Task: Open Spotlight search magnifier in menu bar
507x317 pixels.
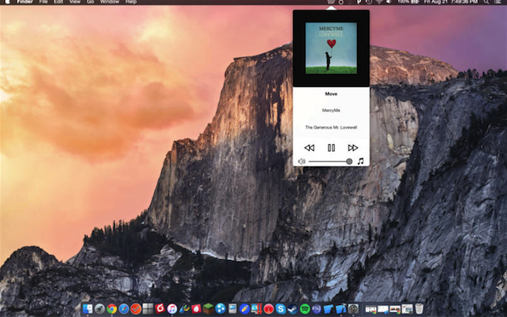Action: (x=486, y=2)
